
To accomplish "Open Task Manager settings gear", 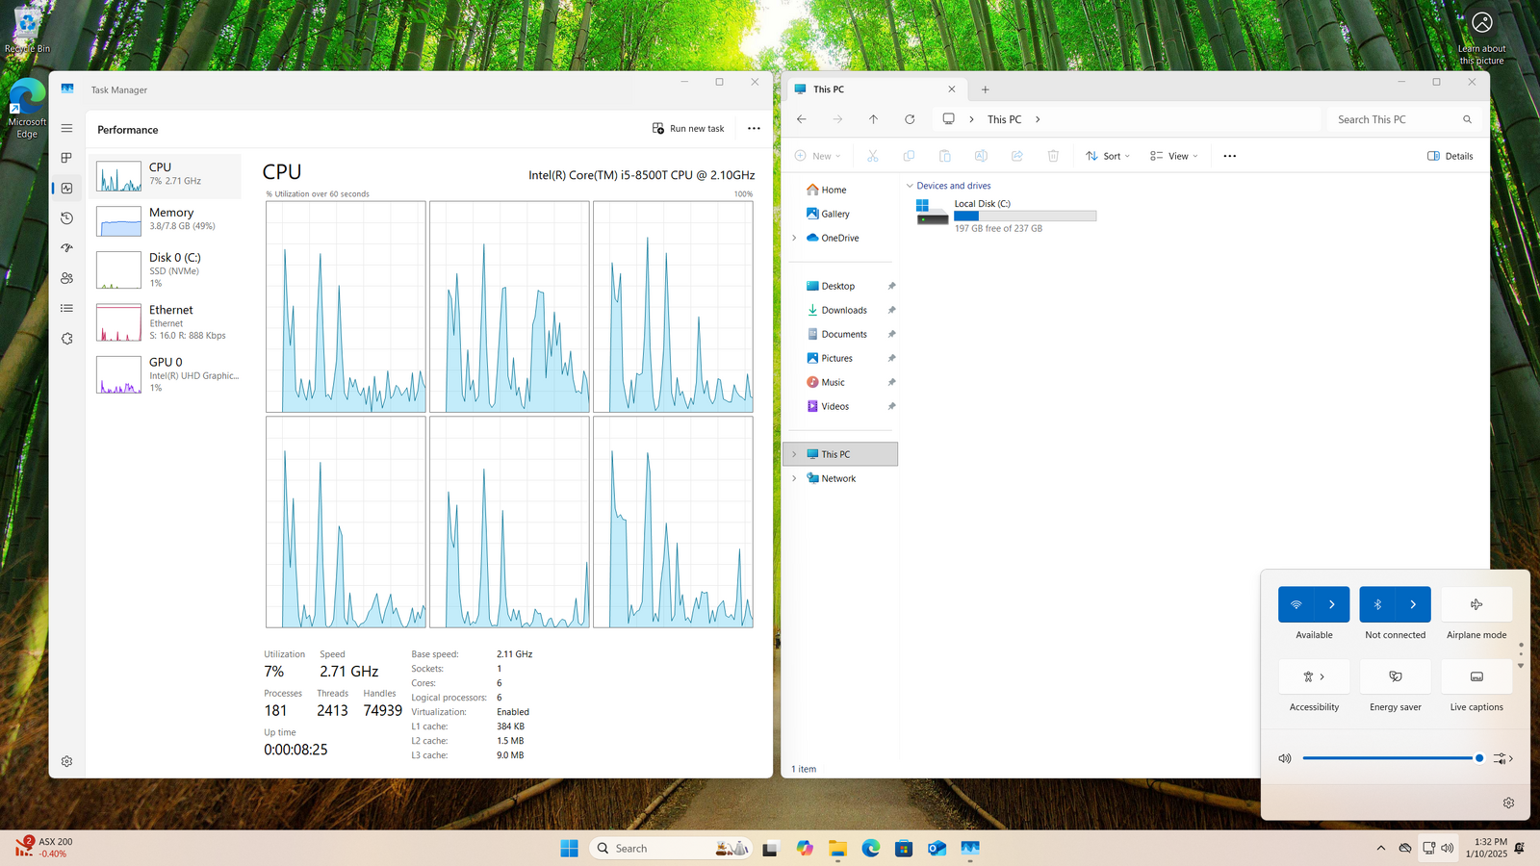I will 66,761.
